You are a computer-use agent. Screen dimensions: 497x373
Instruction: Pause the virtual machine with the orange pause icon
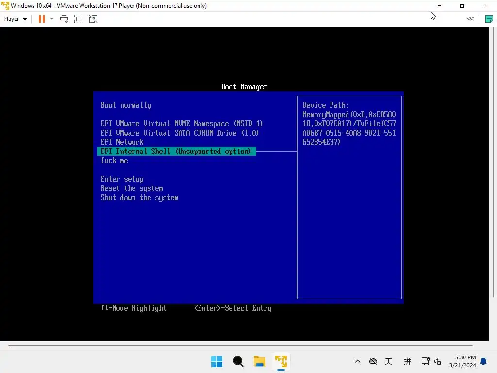42,19
